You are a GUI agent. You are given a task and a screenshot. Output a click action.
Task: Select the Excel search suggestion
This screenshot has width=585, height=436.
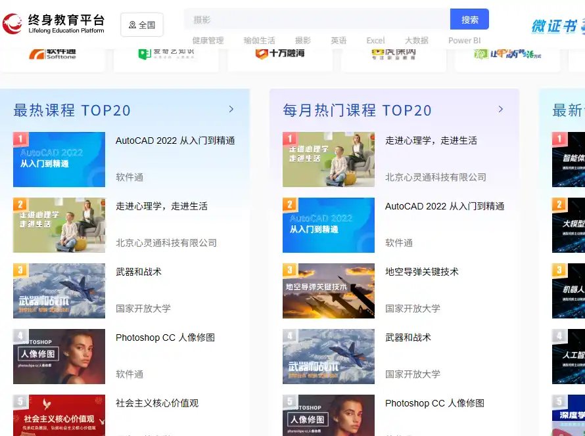[x=375, y=40]
